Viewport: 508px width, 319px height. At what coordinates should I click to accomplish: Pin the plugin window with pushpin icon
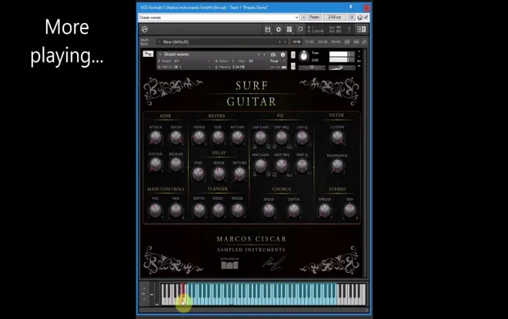[350, 7]
